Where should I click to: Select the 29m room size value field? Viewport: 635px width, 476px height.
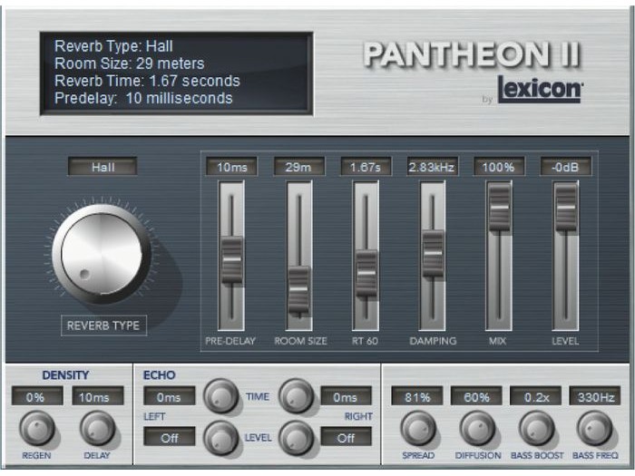(298, 167)
